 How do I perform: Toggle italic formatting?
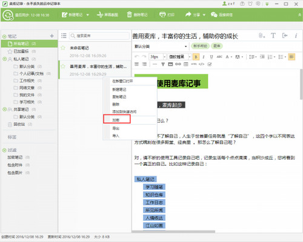tap(204, 57)
